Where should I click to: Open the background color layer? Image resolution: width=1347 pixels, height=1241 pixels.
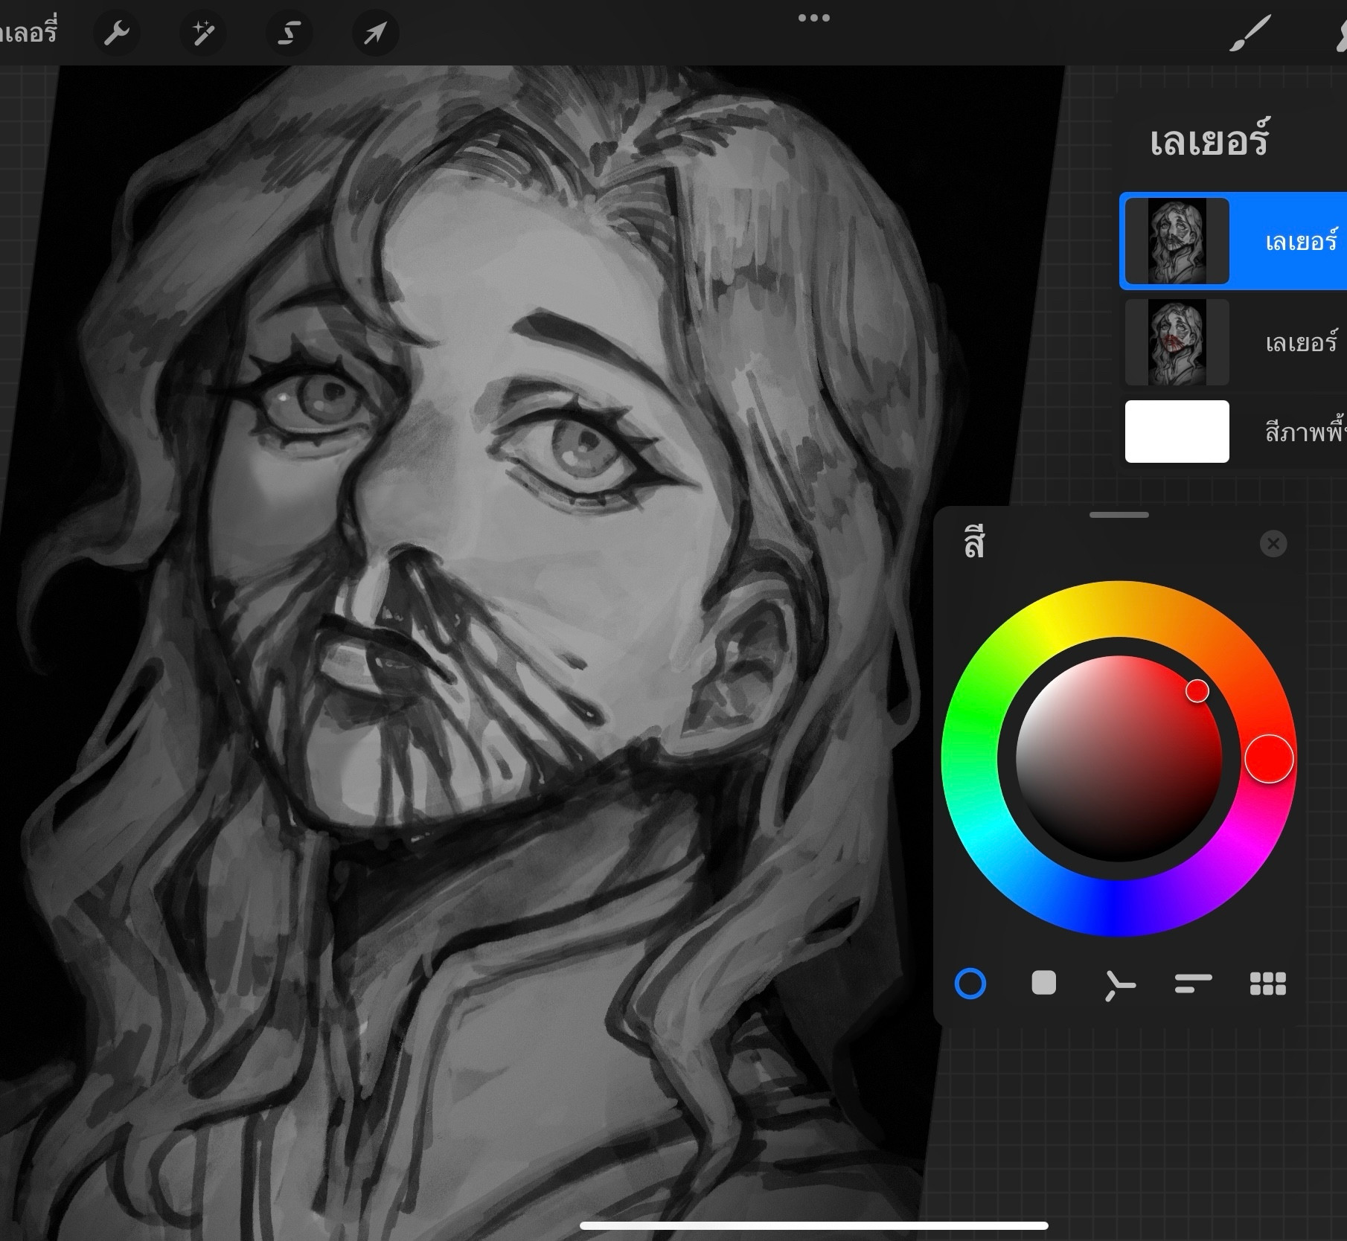click(x=1233, y=432)
